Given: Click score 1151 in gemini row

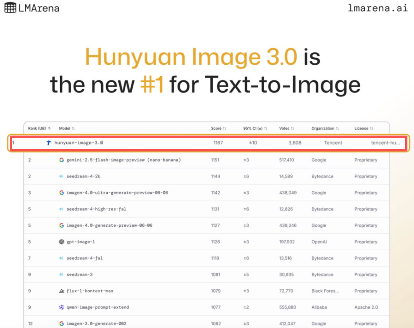Looking at the screenshot, I should click(x=215, y=160).
